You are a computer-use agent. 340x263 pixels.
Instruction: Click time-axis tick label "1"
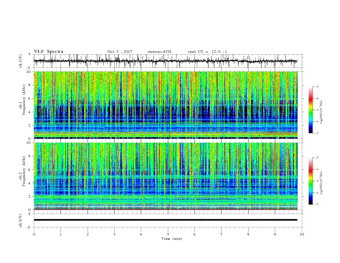[61, 234]
